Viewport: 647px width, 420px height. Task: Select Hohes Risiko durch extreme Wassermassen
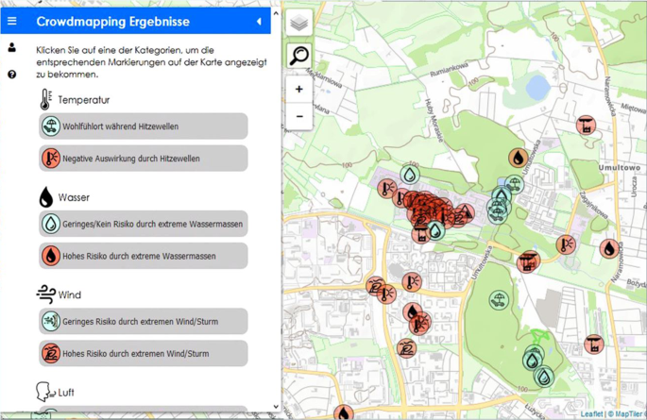pyautogui.click(x=144, y=256)
